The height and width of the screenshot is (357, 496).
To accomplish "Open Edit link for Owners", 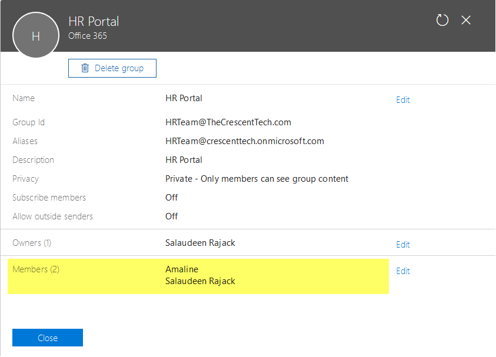I will [x=402, y=245].
